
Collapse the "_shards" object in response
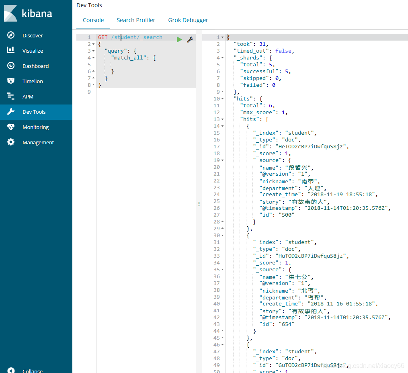click(222, 58)
